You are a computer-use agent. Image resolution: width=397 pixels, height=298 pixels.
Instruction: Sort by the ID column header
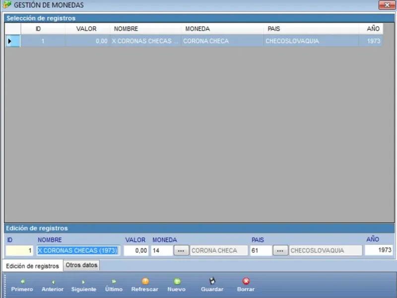(43, 29)
